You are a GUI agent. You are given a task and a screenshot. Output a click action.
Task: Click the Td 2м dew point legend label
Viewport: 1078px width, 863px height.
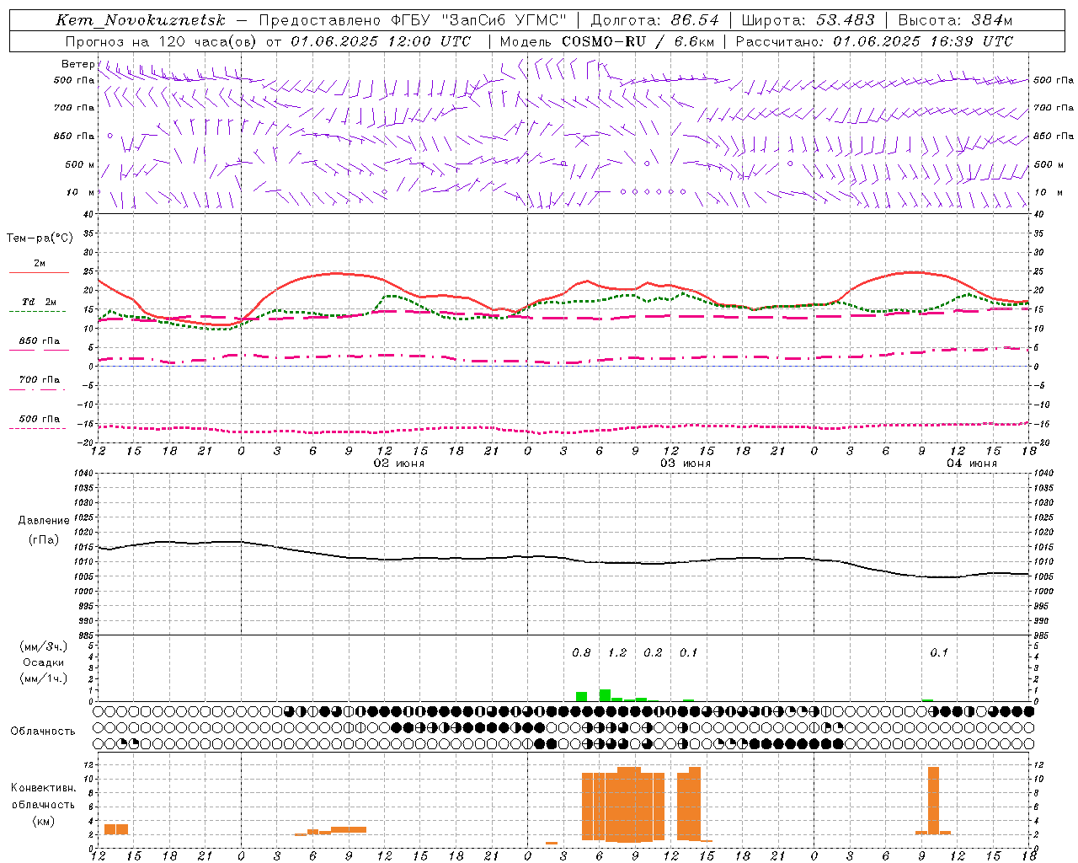[x=39, y=302]
